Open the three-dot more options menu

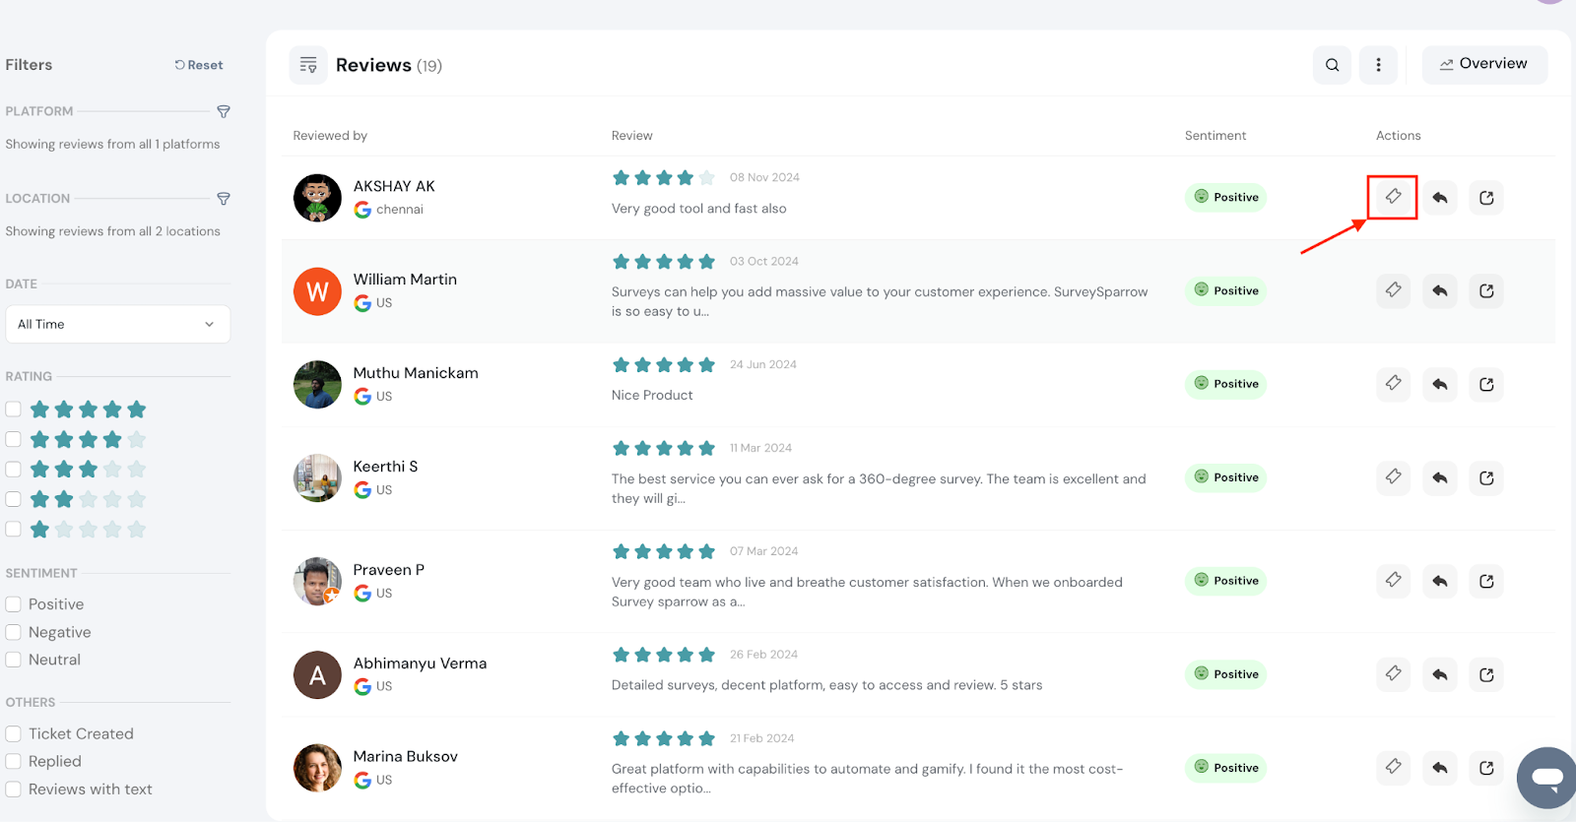1378,65
